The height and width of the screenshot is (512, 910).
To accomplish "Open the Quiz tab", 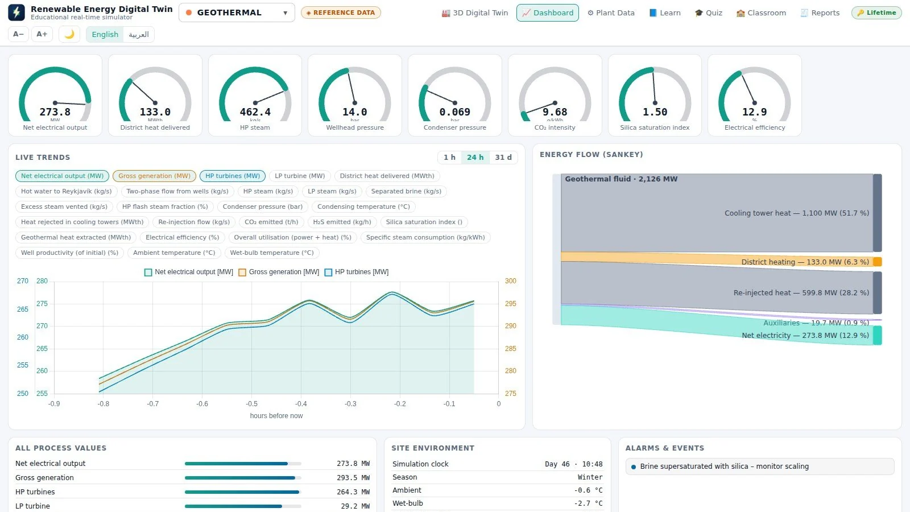I will point(709,13).
